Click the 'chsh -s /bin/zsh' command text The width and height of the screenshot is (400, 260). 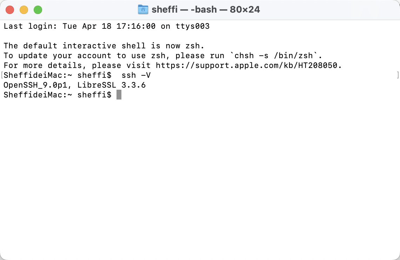[x=273, y=56]
